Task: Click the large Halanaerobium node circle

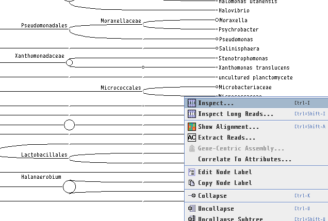Action: (x=69, y=187)
